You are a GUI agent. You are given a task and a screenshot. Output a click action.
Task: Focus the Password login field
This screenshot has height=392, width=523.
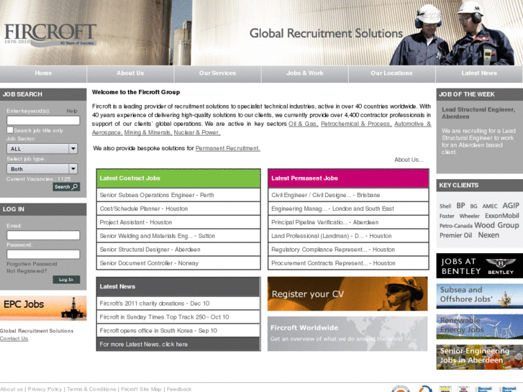coord(43,254)
